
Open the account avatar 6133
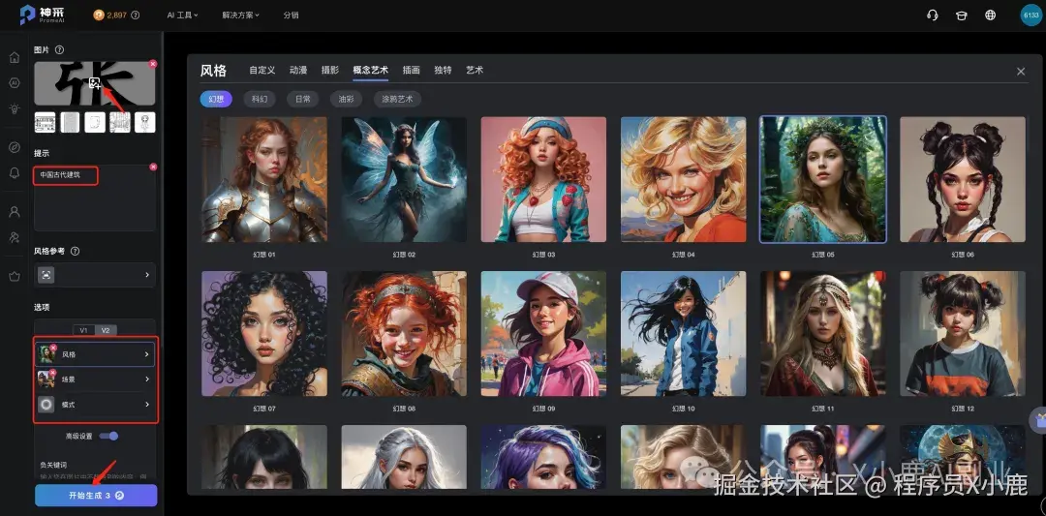point(1031,15)
